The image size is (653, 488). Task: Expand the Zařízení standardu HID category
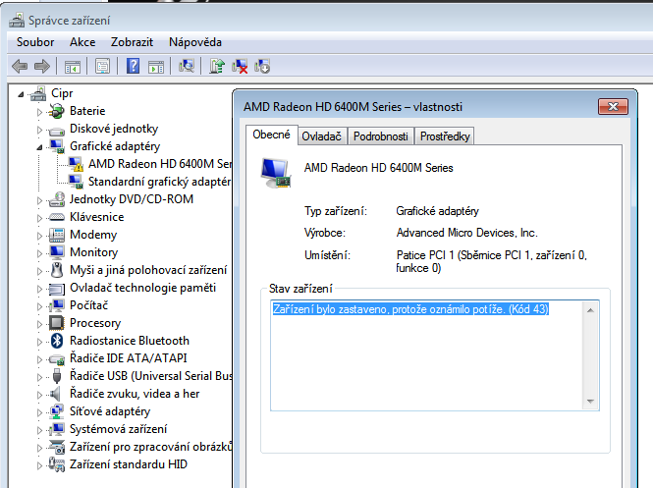click(x=39, y=465)
